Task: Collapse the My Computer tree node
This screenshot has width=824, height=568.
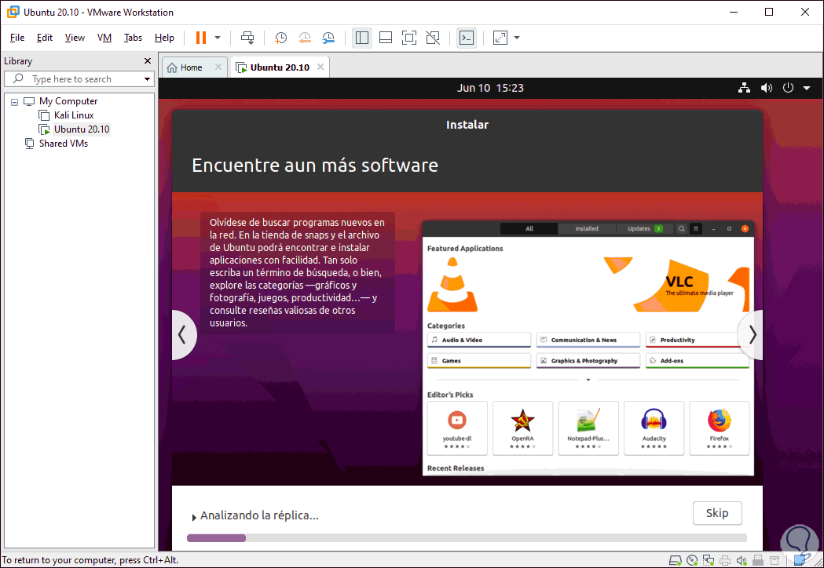Action: (15, 102)
